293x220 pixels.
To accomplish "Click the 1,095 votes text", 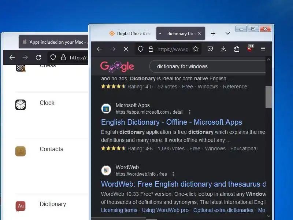I will [x=171, y=148].
